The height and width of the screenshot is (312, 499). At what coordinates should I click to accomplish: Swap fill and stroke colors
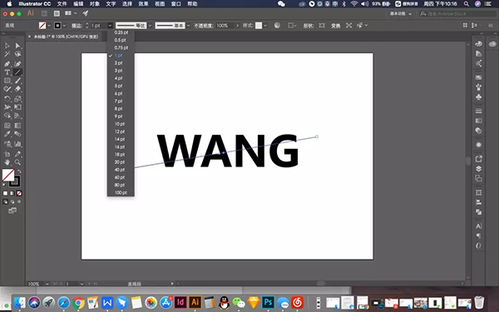(19, 171)
